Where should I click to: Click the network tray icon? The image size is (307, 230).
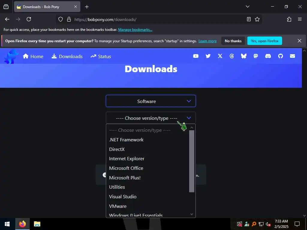(261, 224)
